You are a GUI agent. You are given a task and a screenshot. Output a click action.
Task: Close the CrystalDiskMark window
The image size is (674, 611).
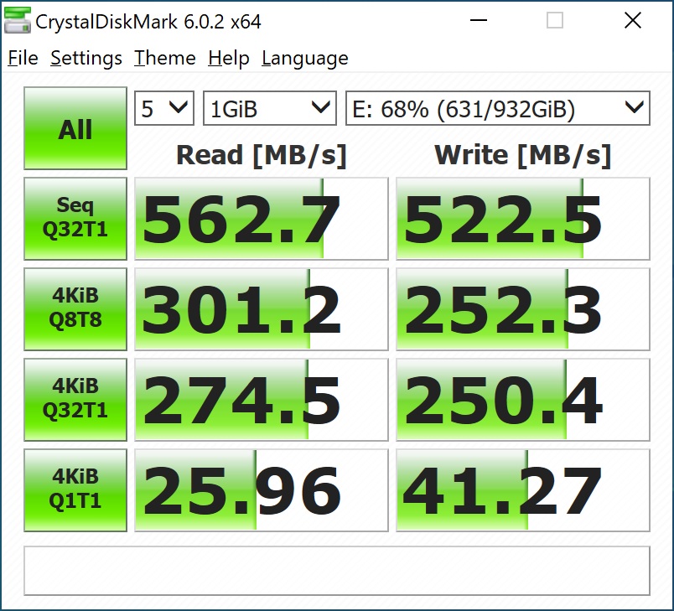(x=633, y=20)
